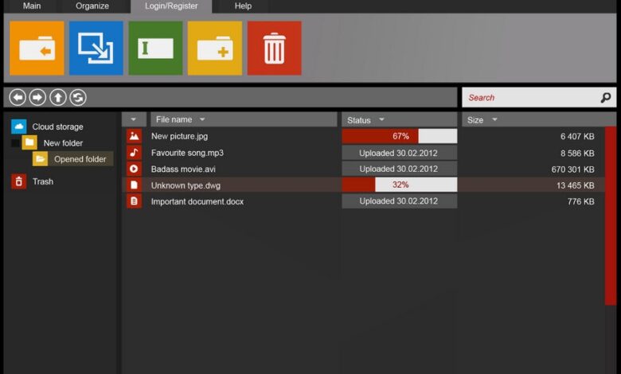Click the 8 586 KB size value
Image resolution: width=621 pixels, height=374 pixels.
coord(577,153)
